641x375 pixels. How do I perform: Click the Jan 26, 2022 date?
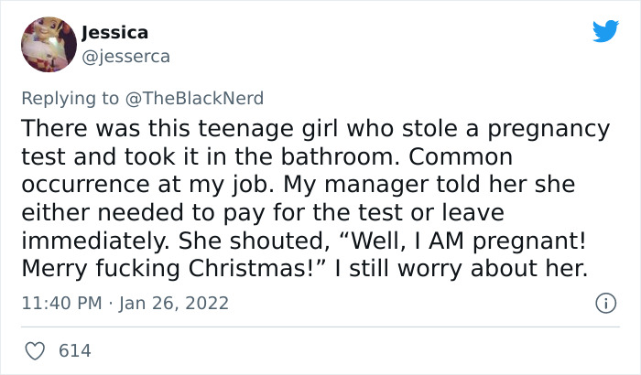(x=174, y=303)
